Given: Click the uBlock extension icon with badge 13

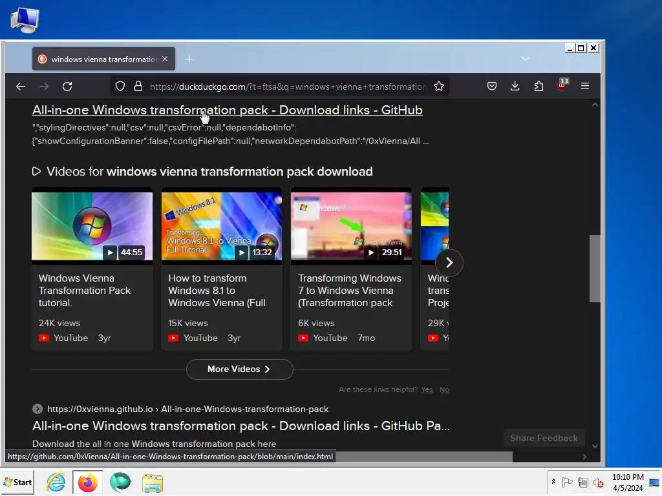Looking at the screenshot, I should point(562,85).
